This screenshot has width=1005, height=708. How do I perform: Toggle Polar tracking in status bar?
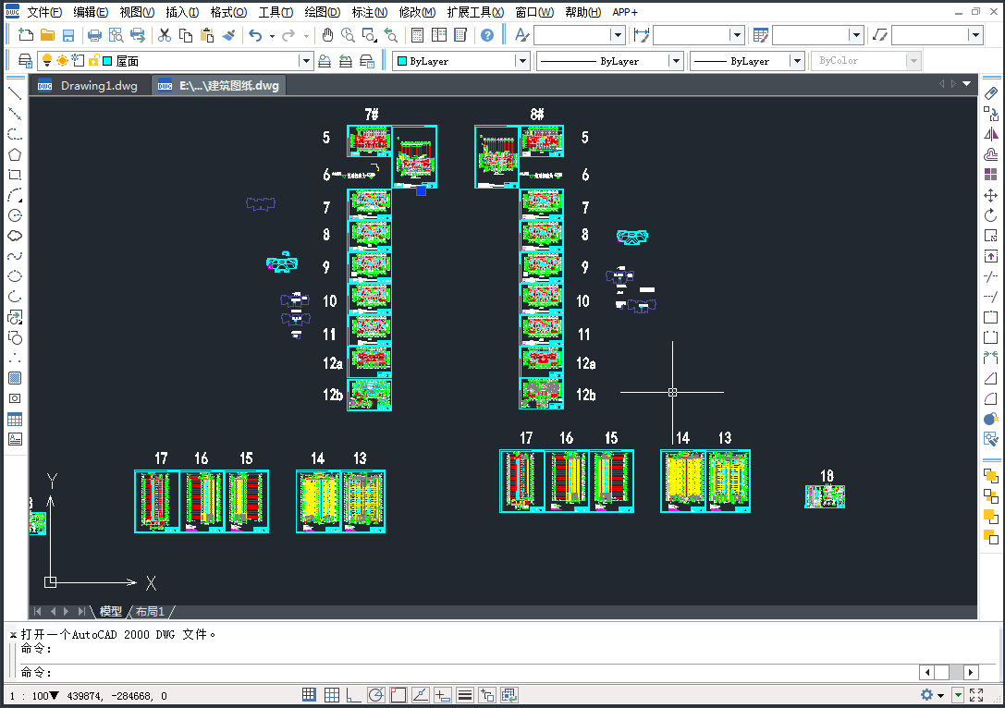click(376, 695)
